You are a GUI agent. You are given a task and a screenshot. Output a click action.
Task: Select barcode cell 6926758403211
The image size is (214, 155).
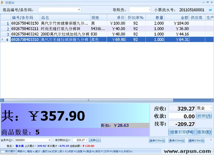point(25,29)
